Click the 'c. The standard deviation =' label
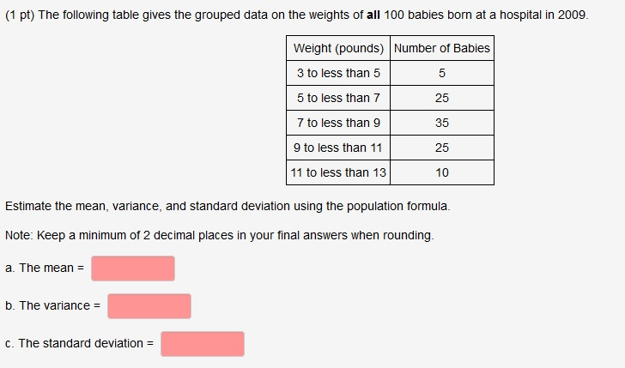Screen dimensions: 625x368 pyautogui.click(x=79, y=343)
